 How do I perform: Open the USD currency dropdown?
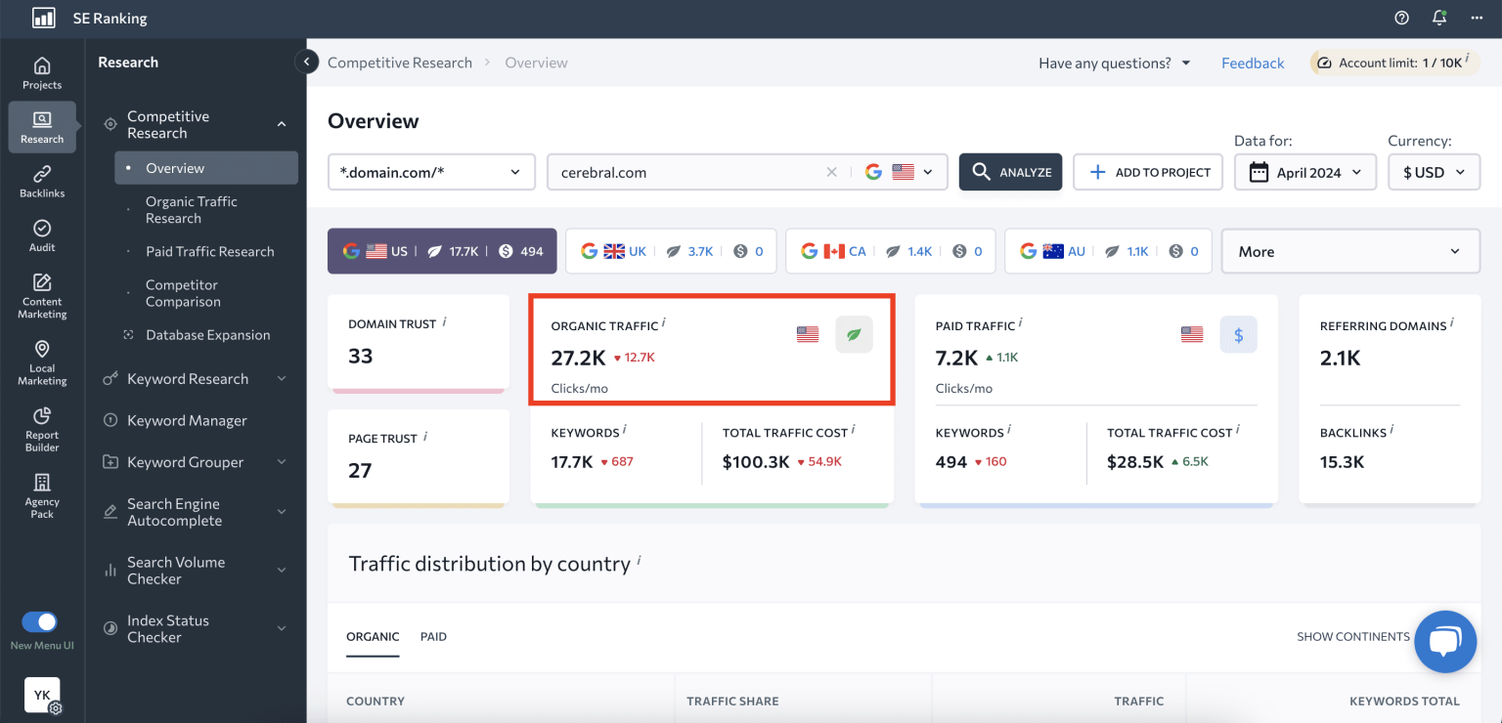tap(1434, 171)
